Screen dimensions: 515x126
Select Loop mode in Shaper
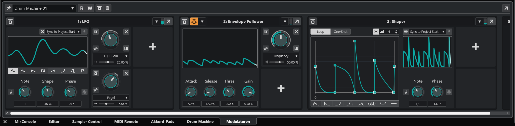(321, 32)
